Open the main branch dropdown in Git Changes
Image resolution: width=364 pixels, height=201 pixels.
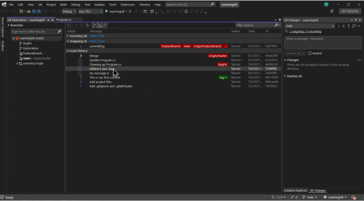310,26
